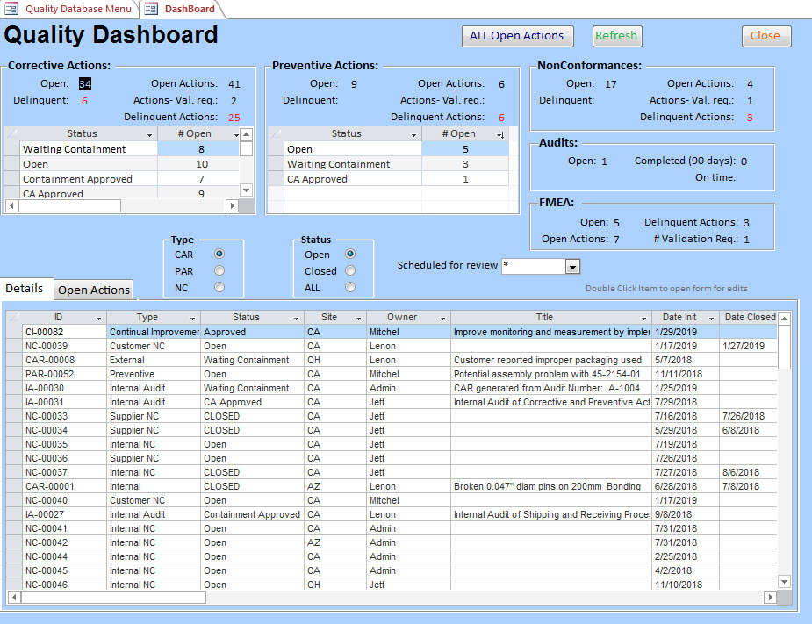Click Corrective Actions Delinquent Actions value 25

[x=234, y=118]
